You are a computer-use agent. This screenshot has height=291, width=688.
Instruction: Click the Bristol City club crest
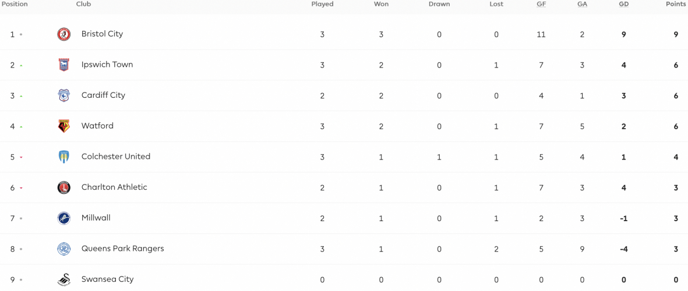63,34
